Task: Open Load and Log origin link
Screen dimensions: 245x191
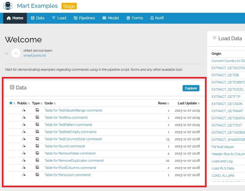Action: (x=222, y=161)
